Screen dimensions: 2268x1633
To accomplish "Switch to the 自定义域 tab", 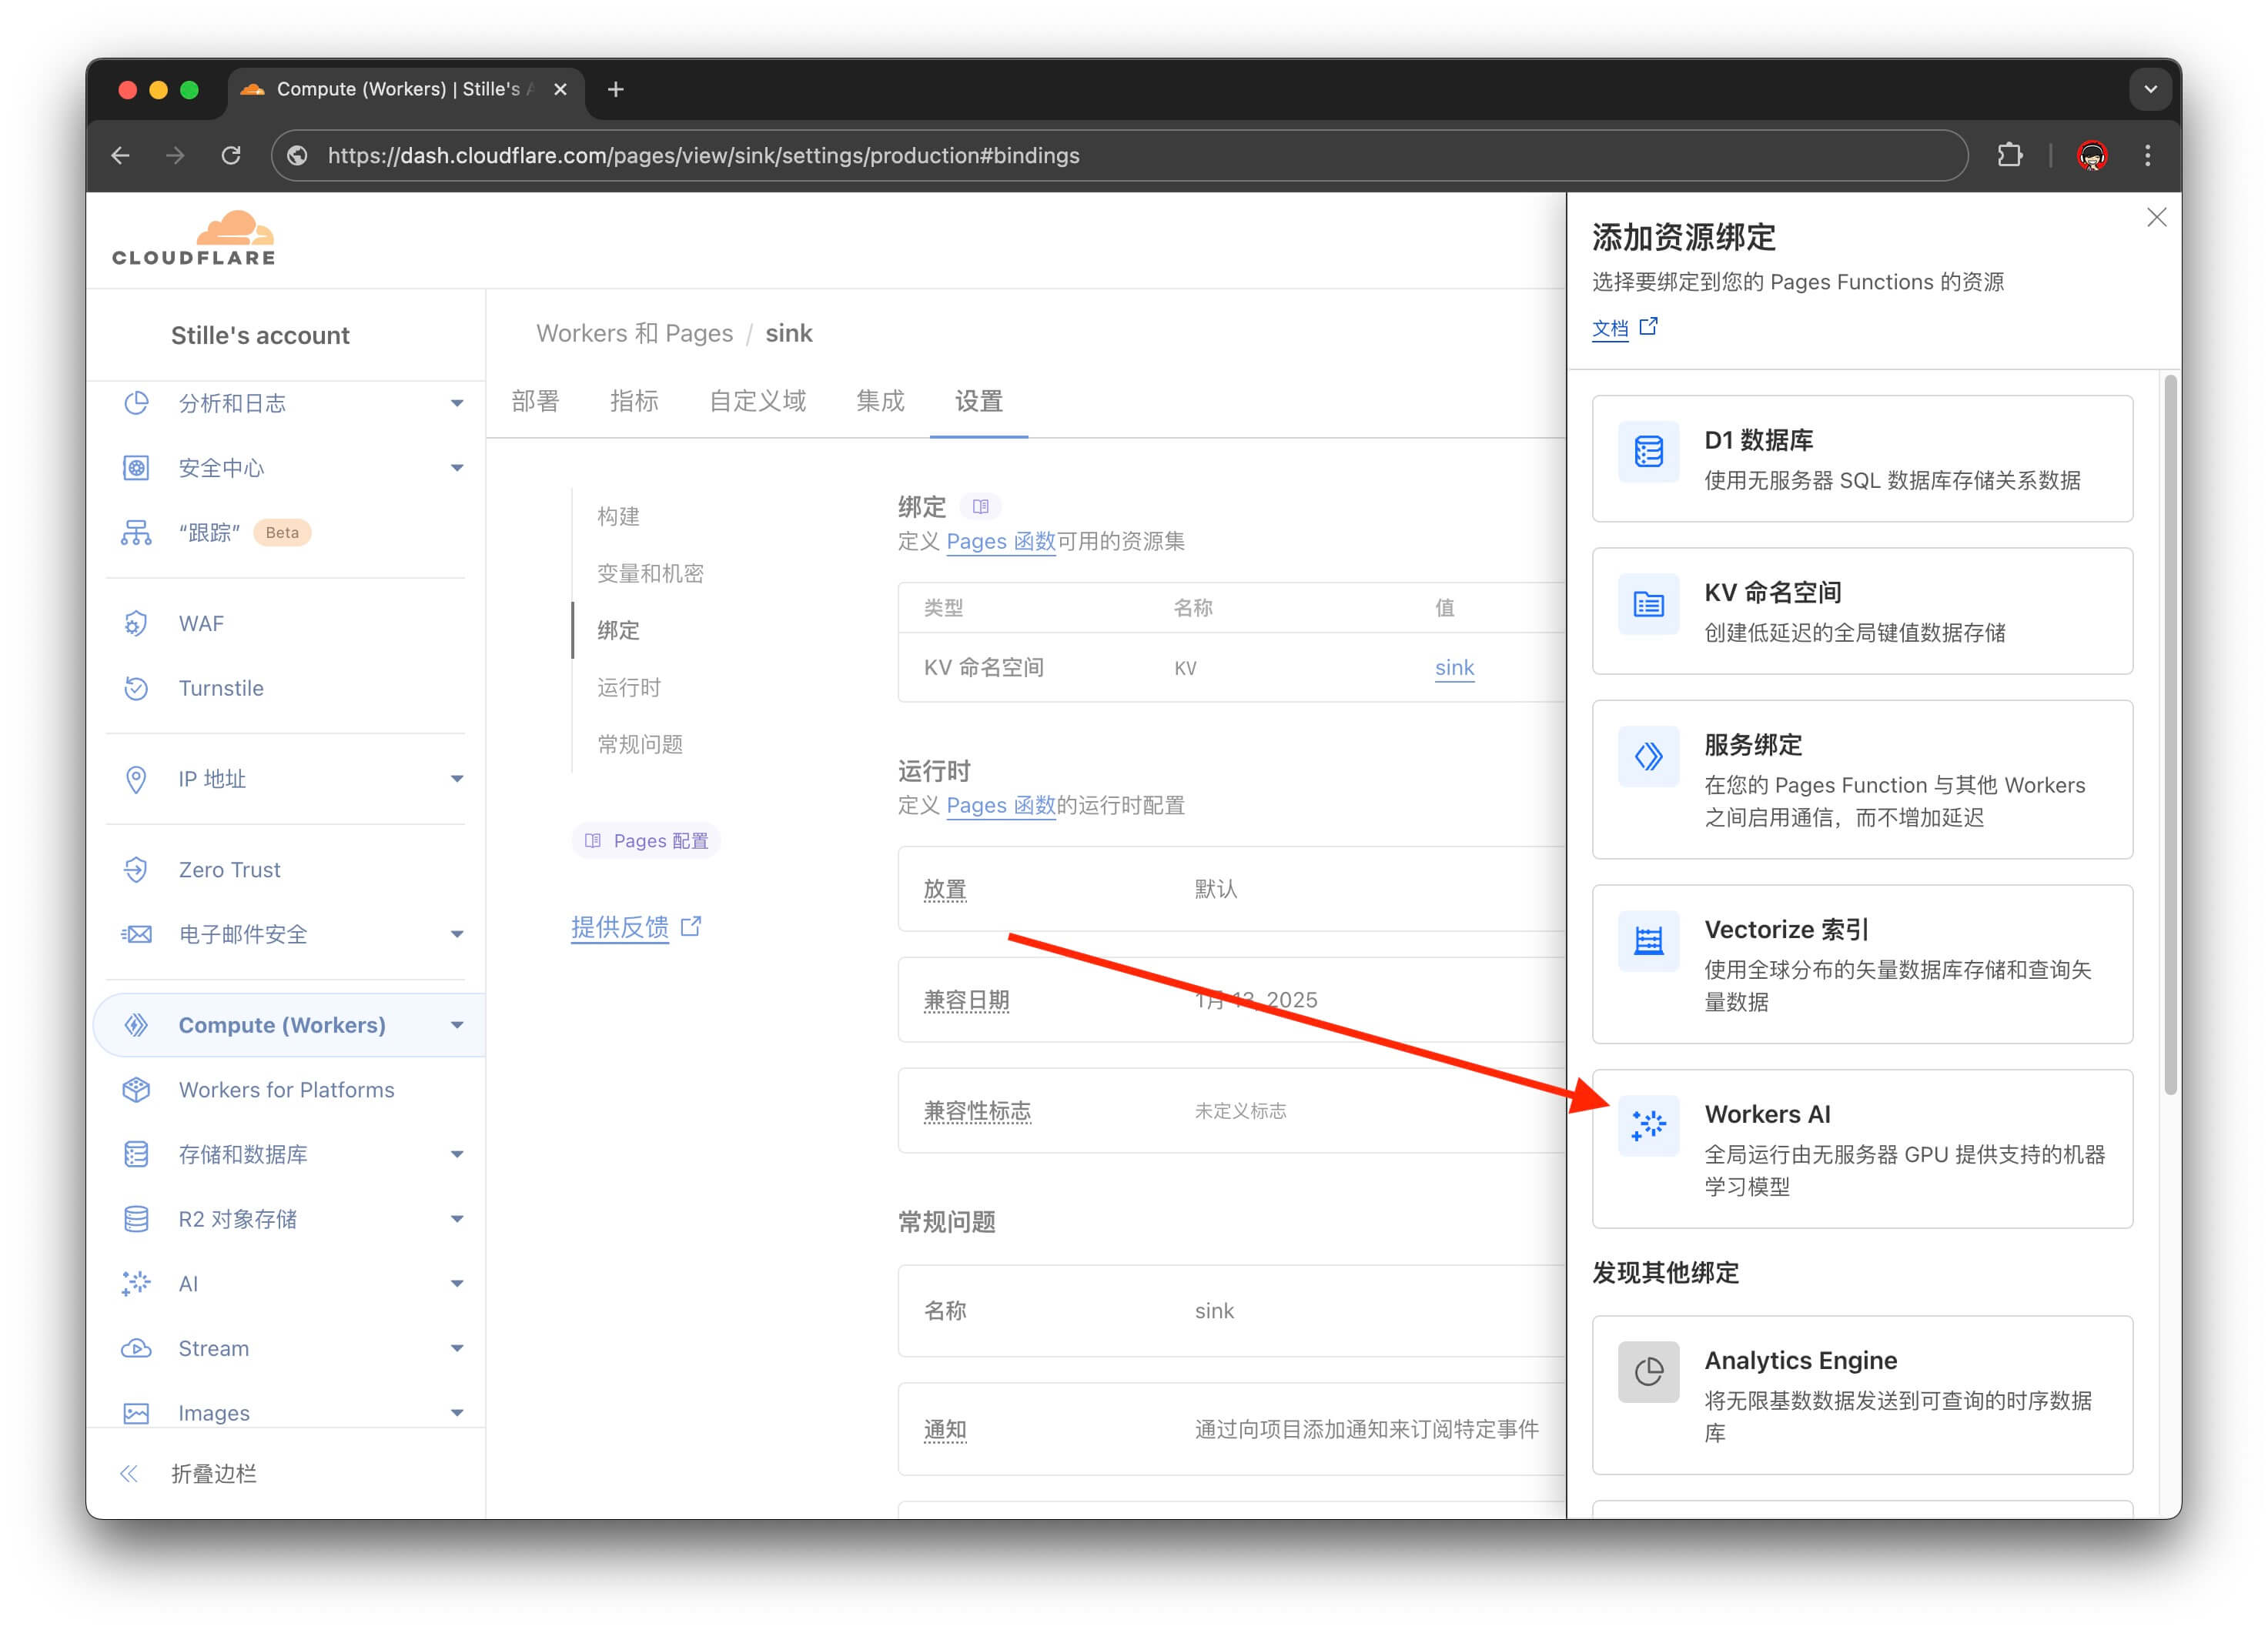I will click(757, 402).
